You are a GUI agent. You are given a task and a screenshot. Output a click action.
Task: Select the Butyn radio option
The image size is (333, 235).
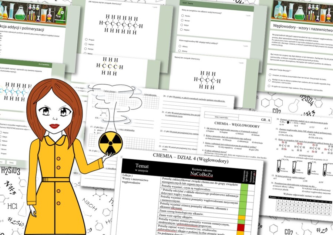point(182,25)
